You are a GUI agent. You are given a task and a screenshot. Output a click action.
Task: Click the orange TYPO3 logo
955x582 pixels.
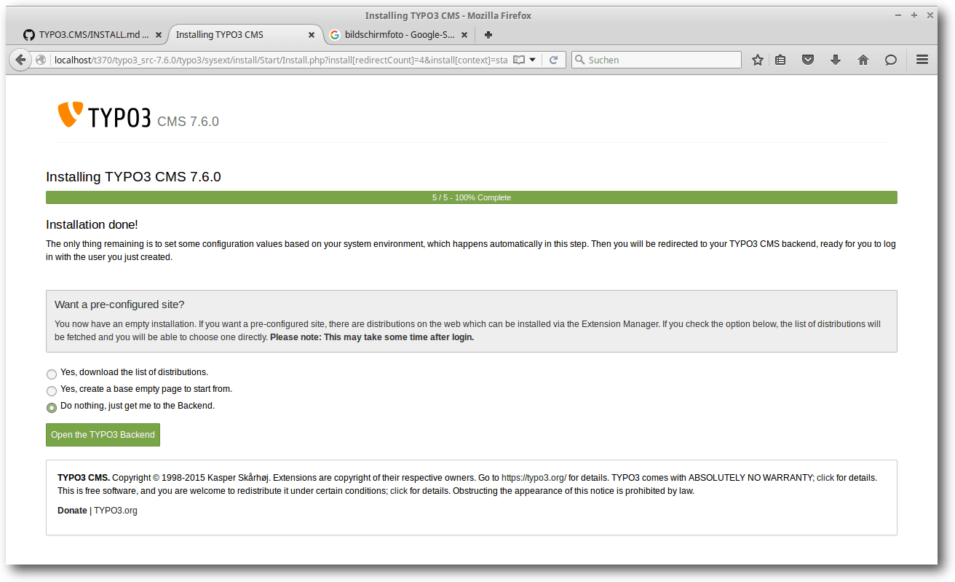(x=71, y=114)
